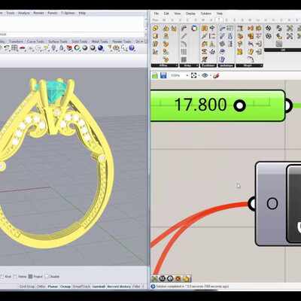The width and height of the screenshot is (301, 301).
Task: Toggle Grid Snap in Rhino status bar
Action: tap(26, 287)
